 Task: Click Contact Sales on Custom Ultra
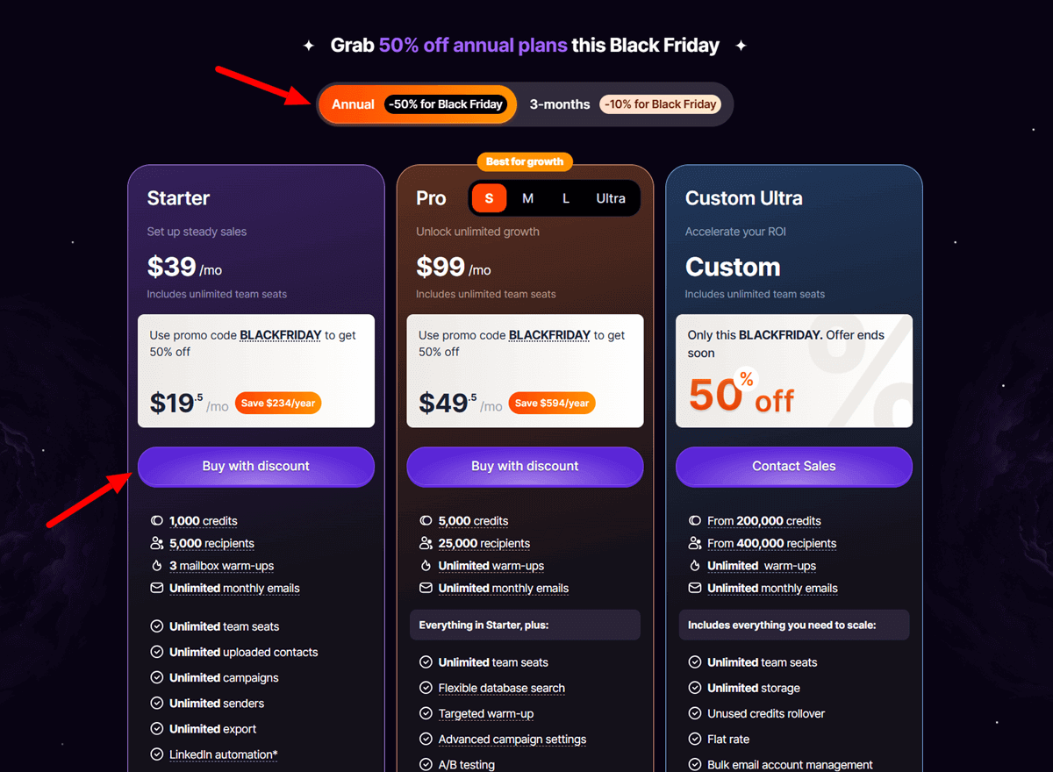793,466
